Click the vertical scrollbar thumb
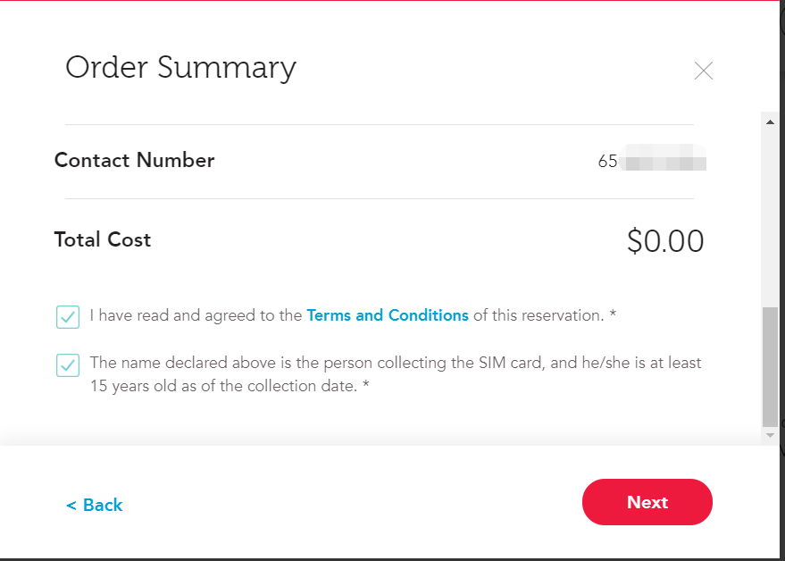Screen dimensions: 785x561 point(770,366)
